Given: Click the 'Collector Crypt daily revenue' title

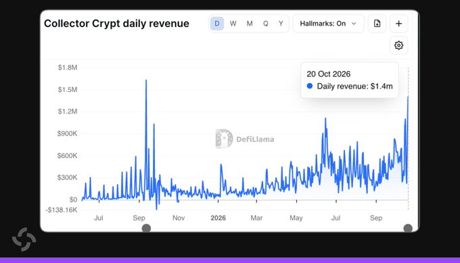Looking at the screenshot, I should [116, 24].
